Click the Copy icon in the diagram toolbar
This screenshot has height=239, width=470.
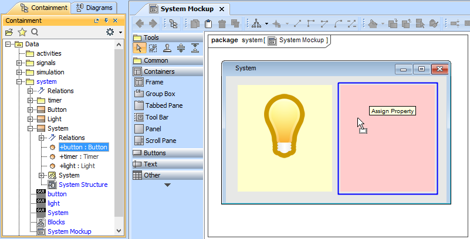195,23
